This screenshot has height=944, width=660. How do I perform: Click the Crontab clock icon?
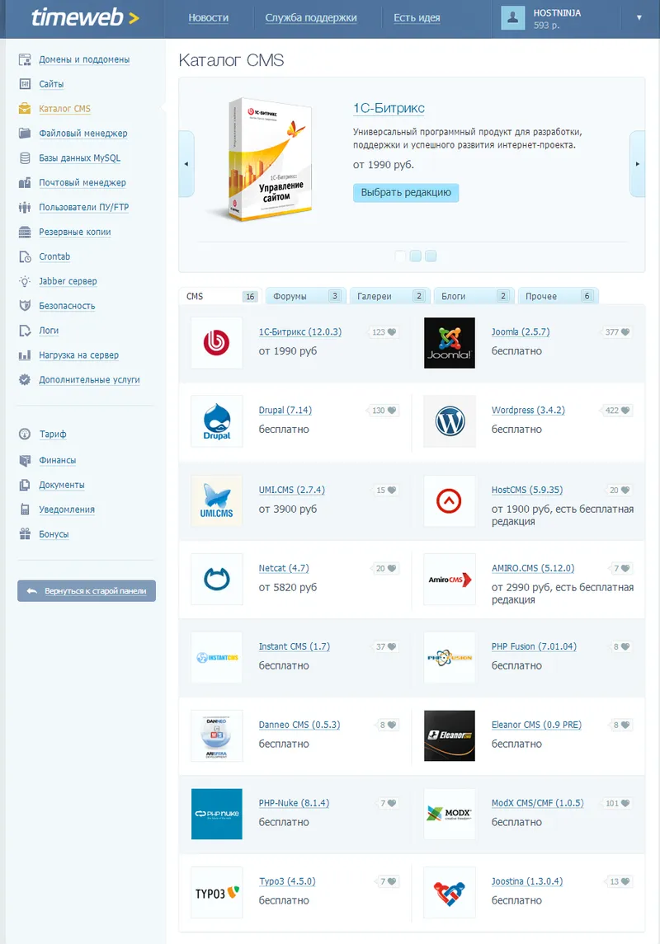[25, 256]
